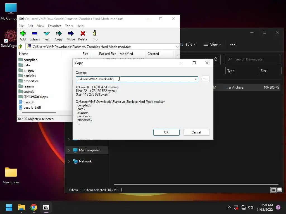Show hidden system tray icons

(x=229, y=207)
